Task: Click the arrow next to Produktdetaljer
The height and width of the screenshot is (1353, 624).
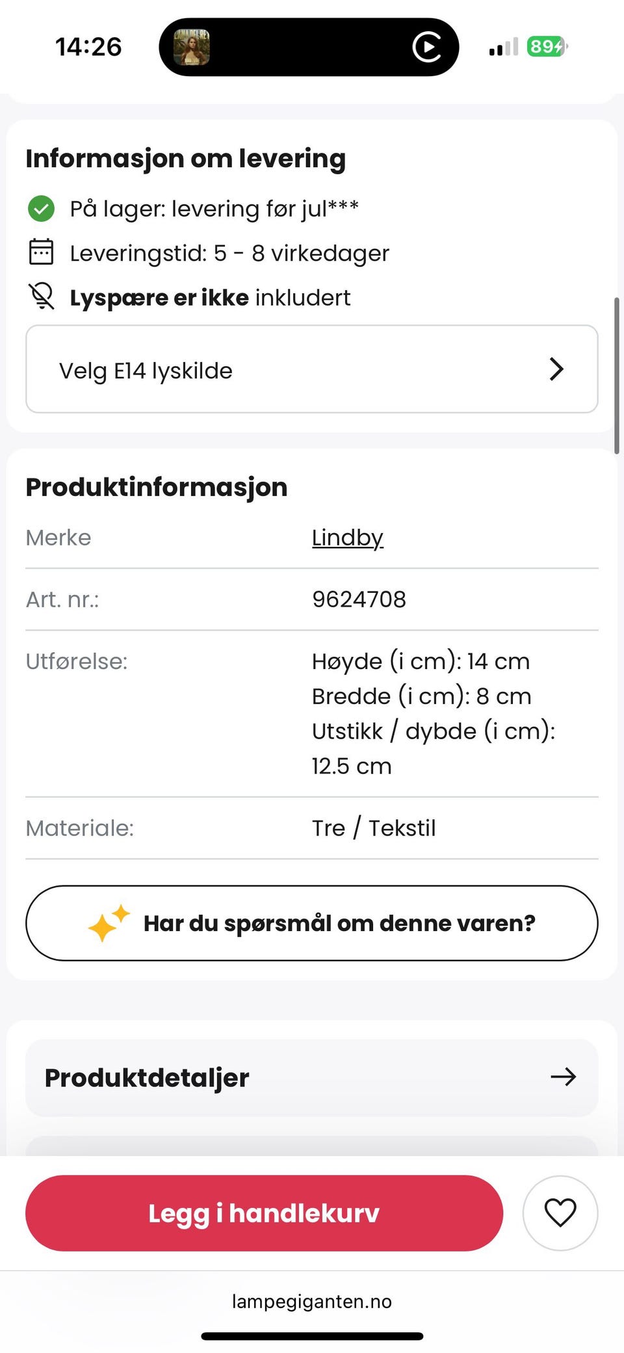Action: click(563, 1077)
